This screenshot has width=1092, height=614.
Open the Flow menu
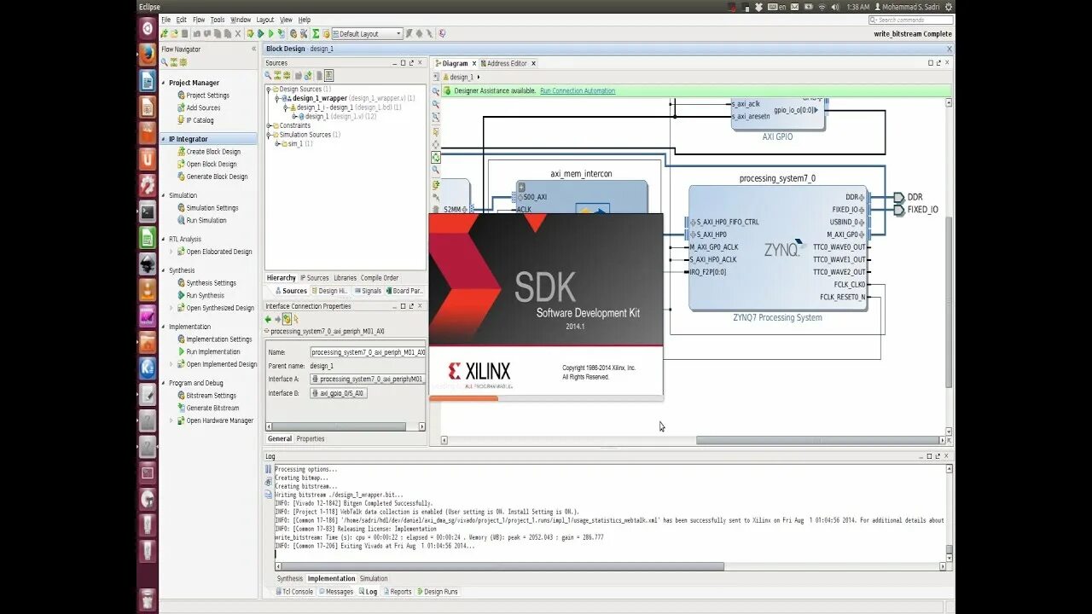(199, 20)
